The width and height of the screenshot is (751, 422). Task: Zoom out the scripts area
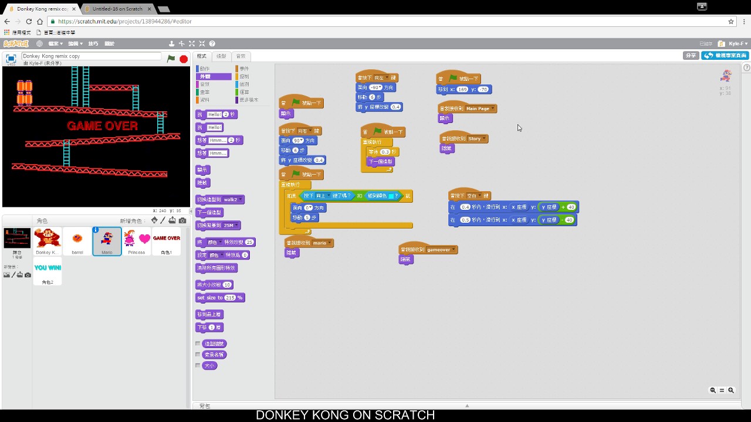click(x=713, y=390)
